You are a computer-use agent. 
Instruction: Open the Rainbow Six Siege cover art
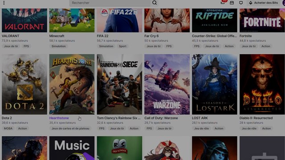(x=119, y=84)
